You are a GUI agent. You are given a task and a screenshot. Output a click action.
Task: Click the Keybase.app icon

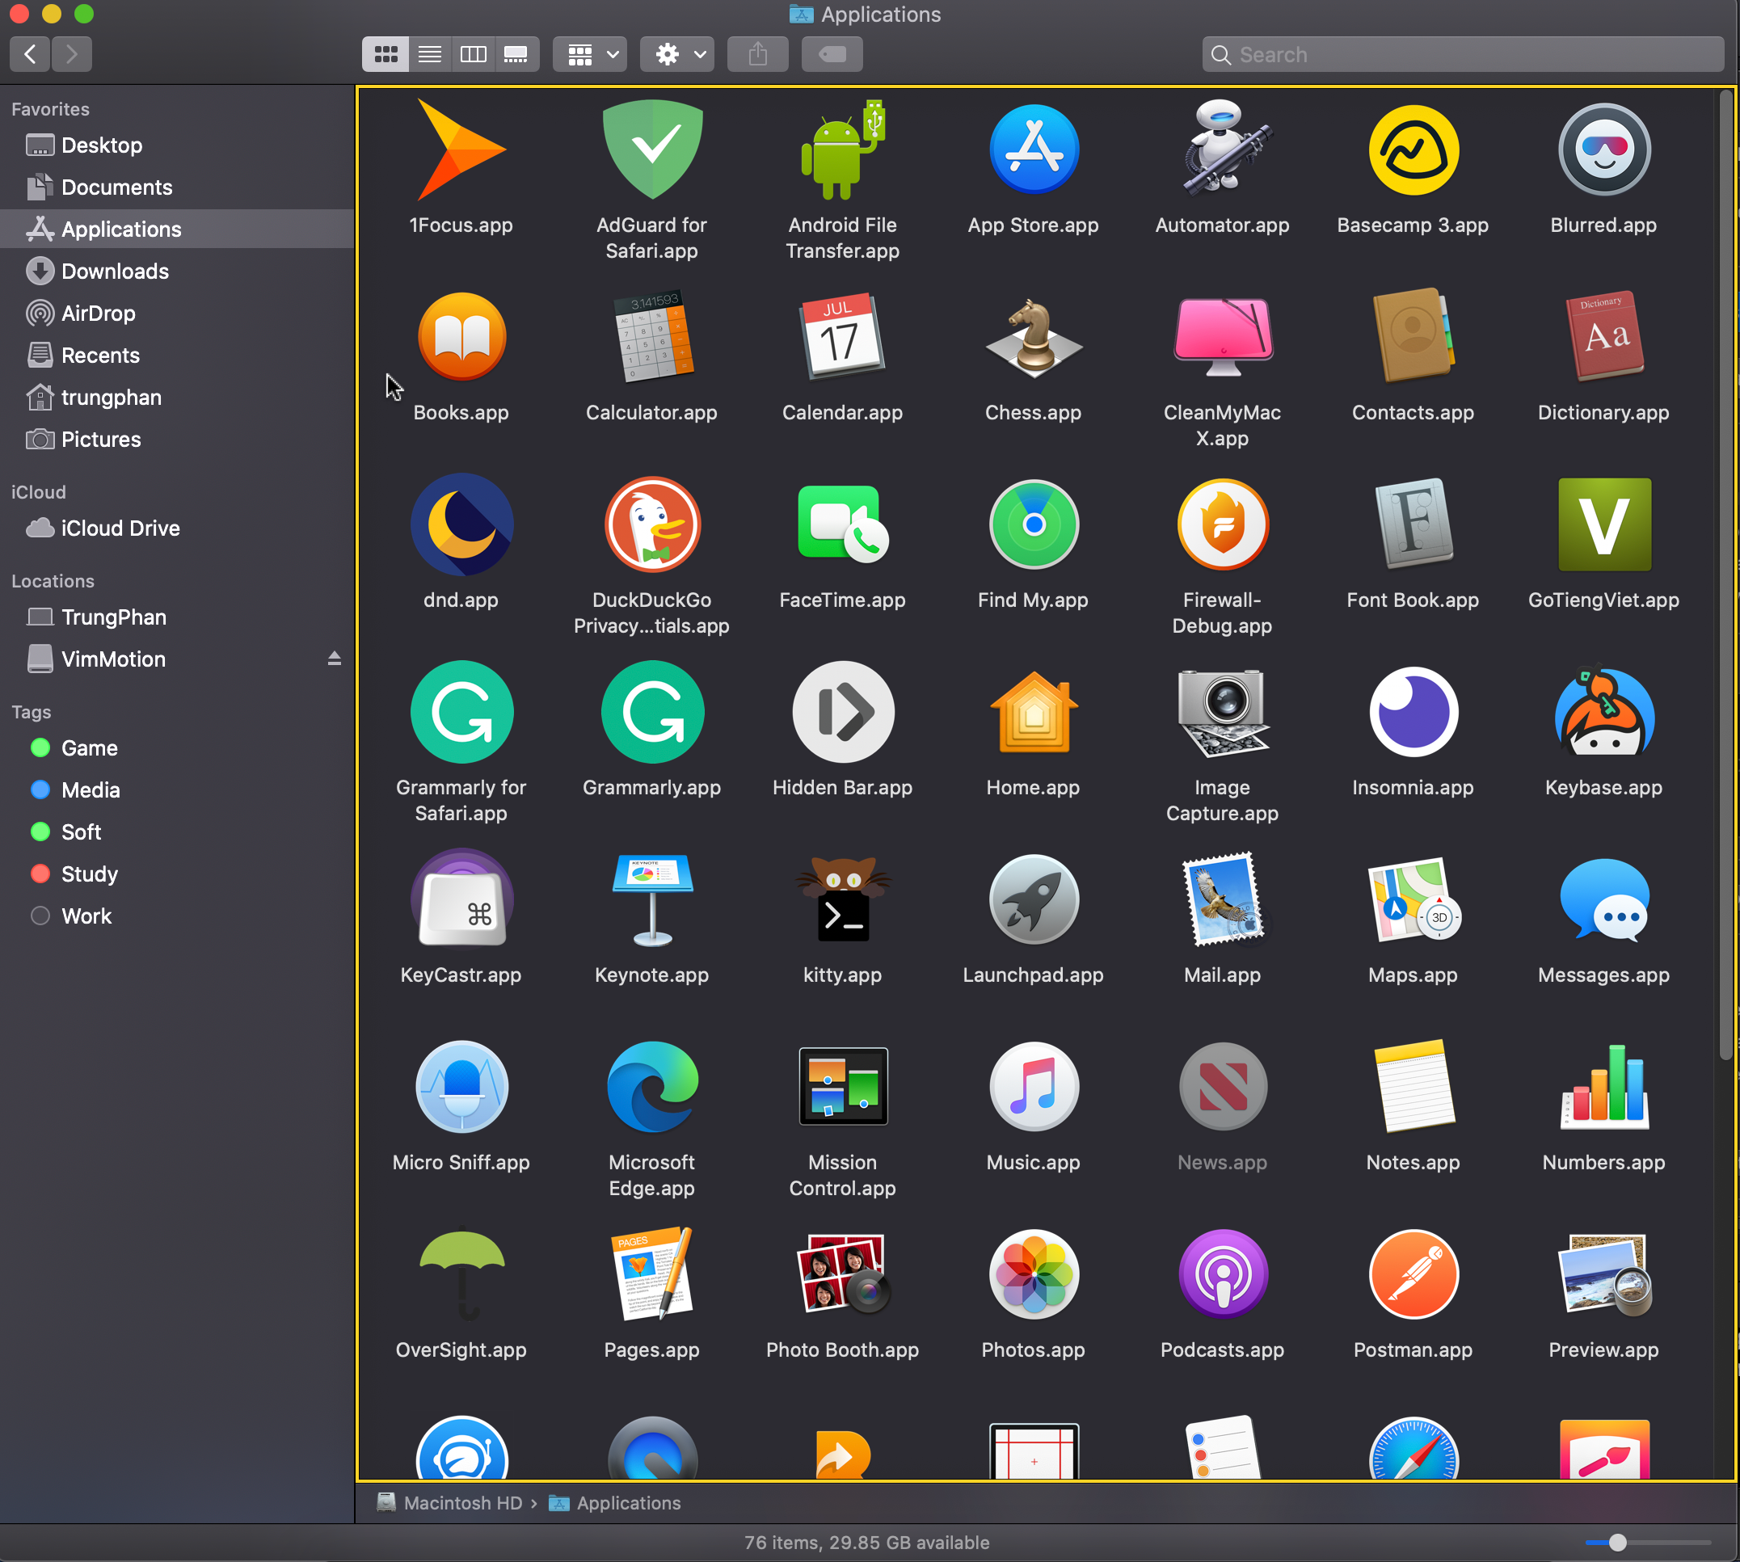click(x=1603, y=714)
